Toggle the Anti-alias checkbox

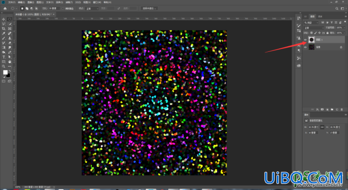click(63, 8)
